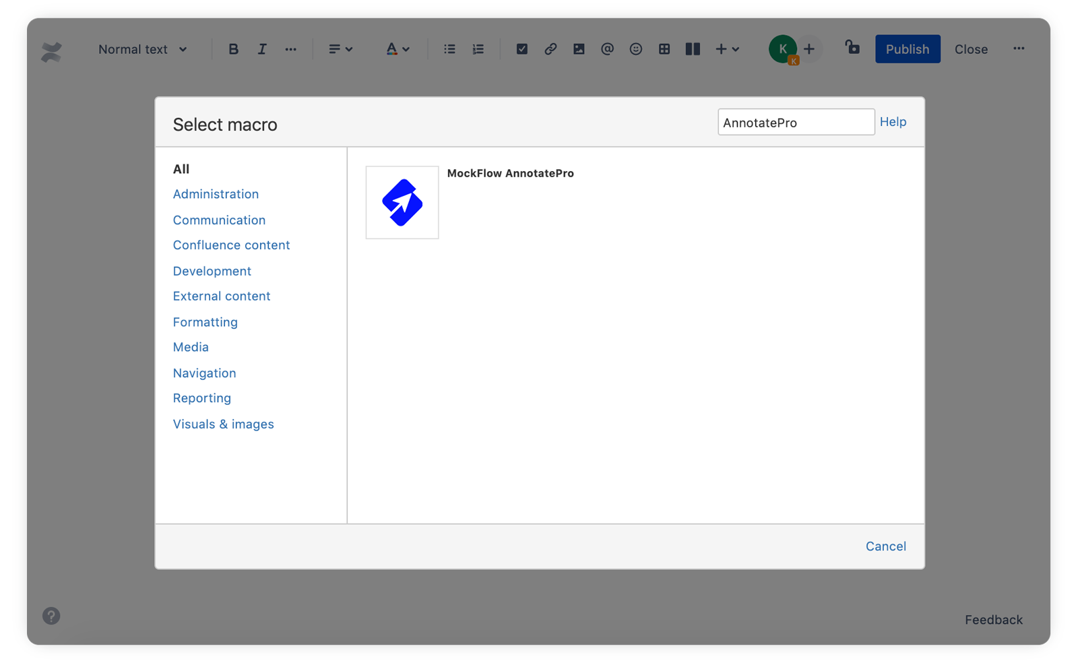Select the Navigation category
The image size is (1078, 663).
click(204, 373)
